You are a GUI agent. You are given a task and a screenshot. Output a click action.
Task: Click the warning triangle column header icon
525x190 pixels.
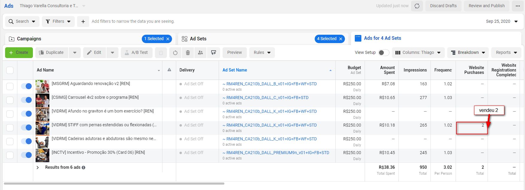click(169, 70)
